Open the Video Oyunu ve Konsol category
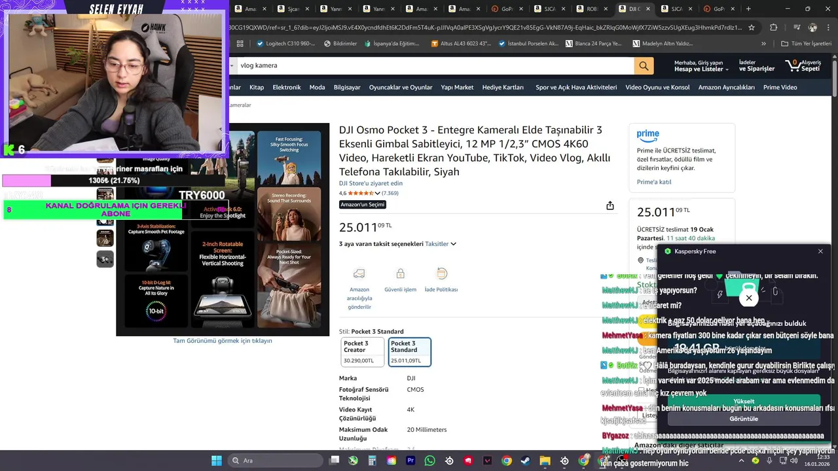This screenshot has height=471, width=838. (x=657, y=88)
